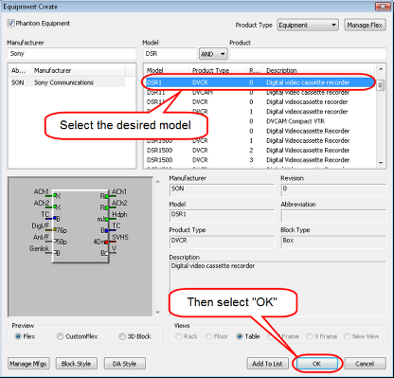Toggle the Phantom Equipment checkbox
394x378 pixels.
tap(11, 24)
